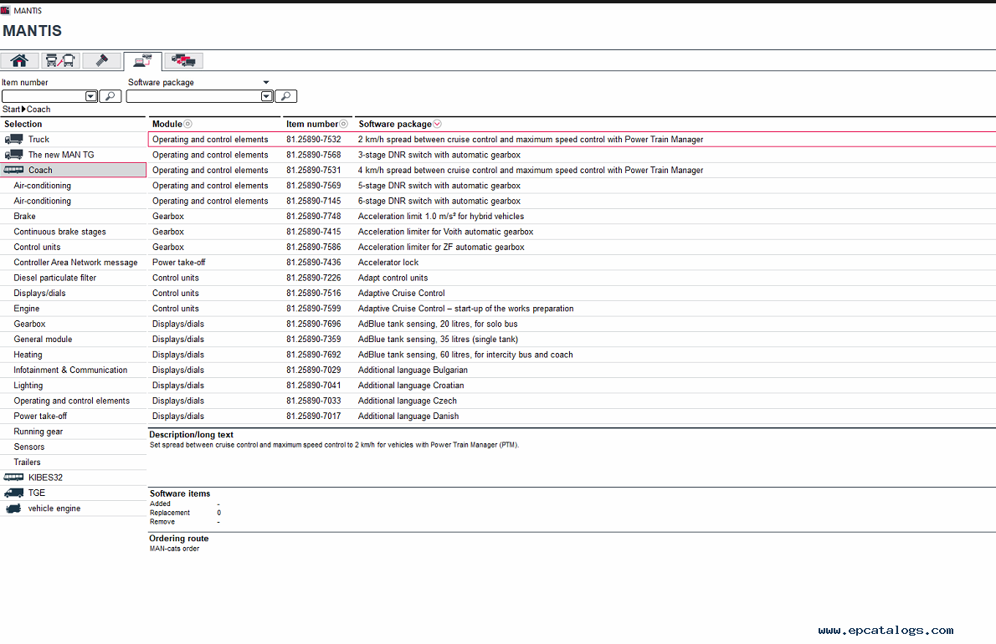Select the truck and bus tab icon
Image resolution: width=996 pixels, height=644 pixels.
(x=60, y=60)
